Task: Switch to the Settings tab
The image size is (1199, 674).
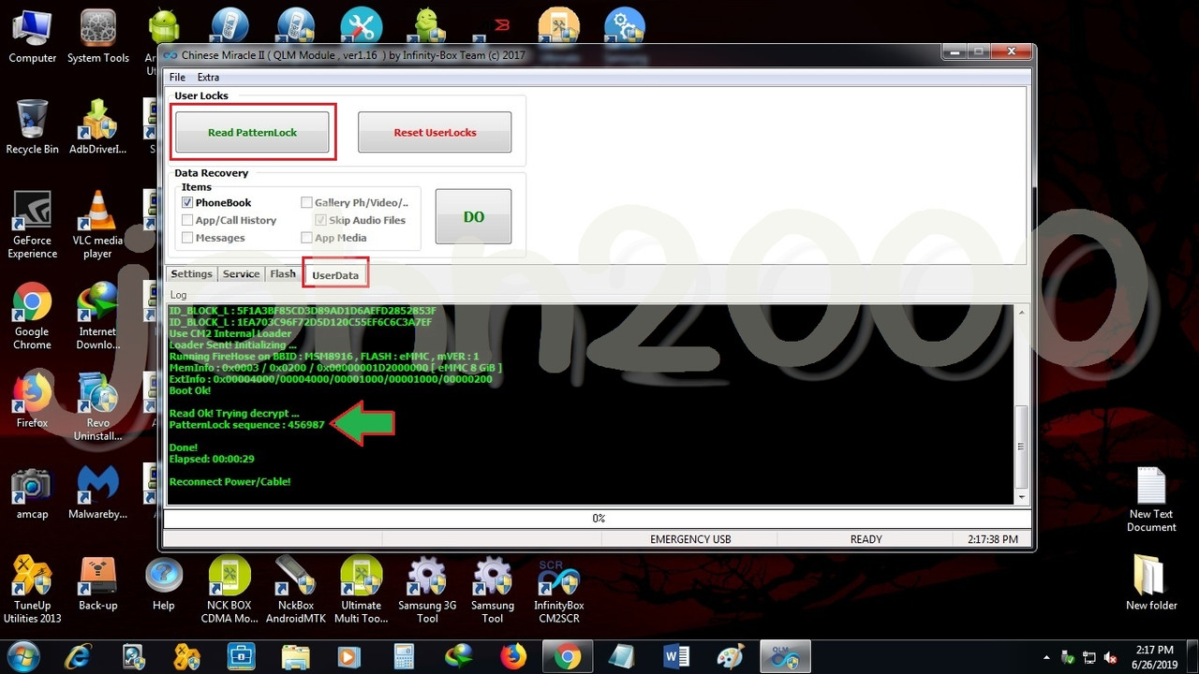Action: pyautogui.click(x=191, y=274)
